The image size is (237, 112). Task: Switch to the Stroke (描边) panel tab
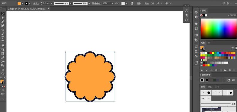tap(210, 87)
